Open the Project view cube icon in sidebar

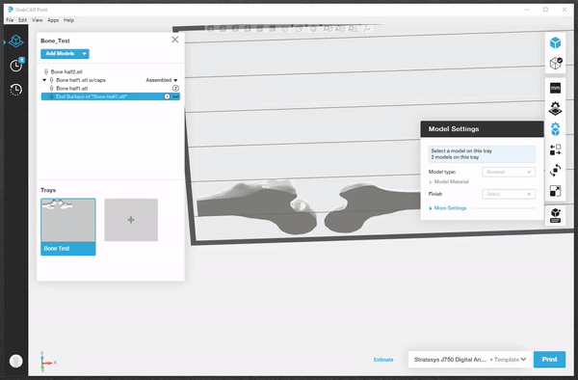pos(15,41)
